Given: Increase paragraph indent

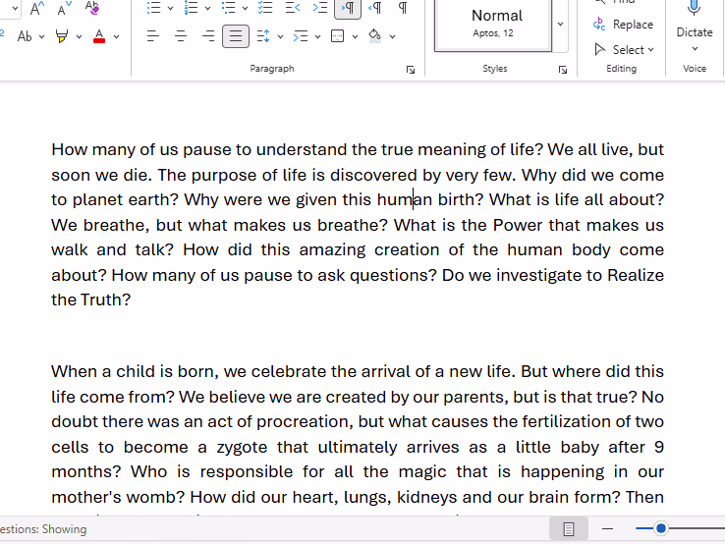Looking at the screenshot, I should [320, 8].
